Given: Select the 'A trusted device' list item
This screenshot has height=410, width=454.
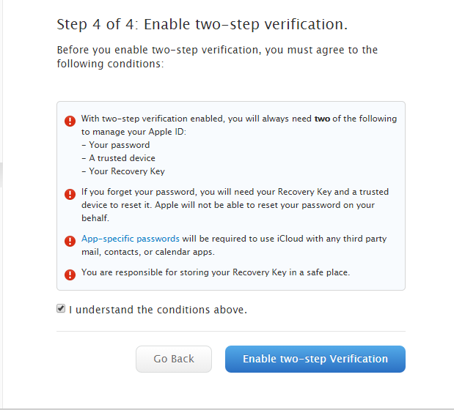Looking at the screenshot, I should [118, 158].
